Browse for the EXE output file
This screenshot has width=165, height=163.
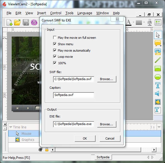pos(107,124)
